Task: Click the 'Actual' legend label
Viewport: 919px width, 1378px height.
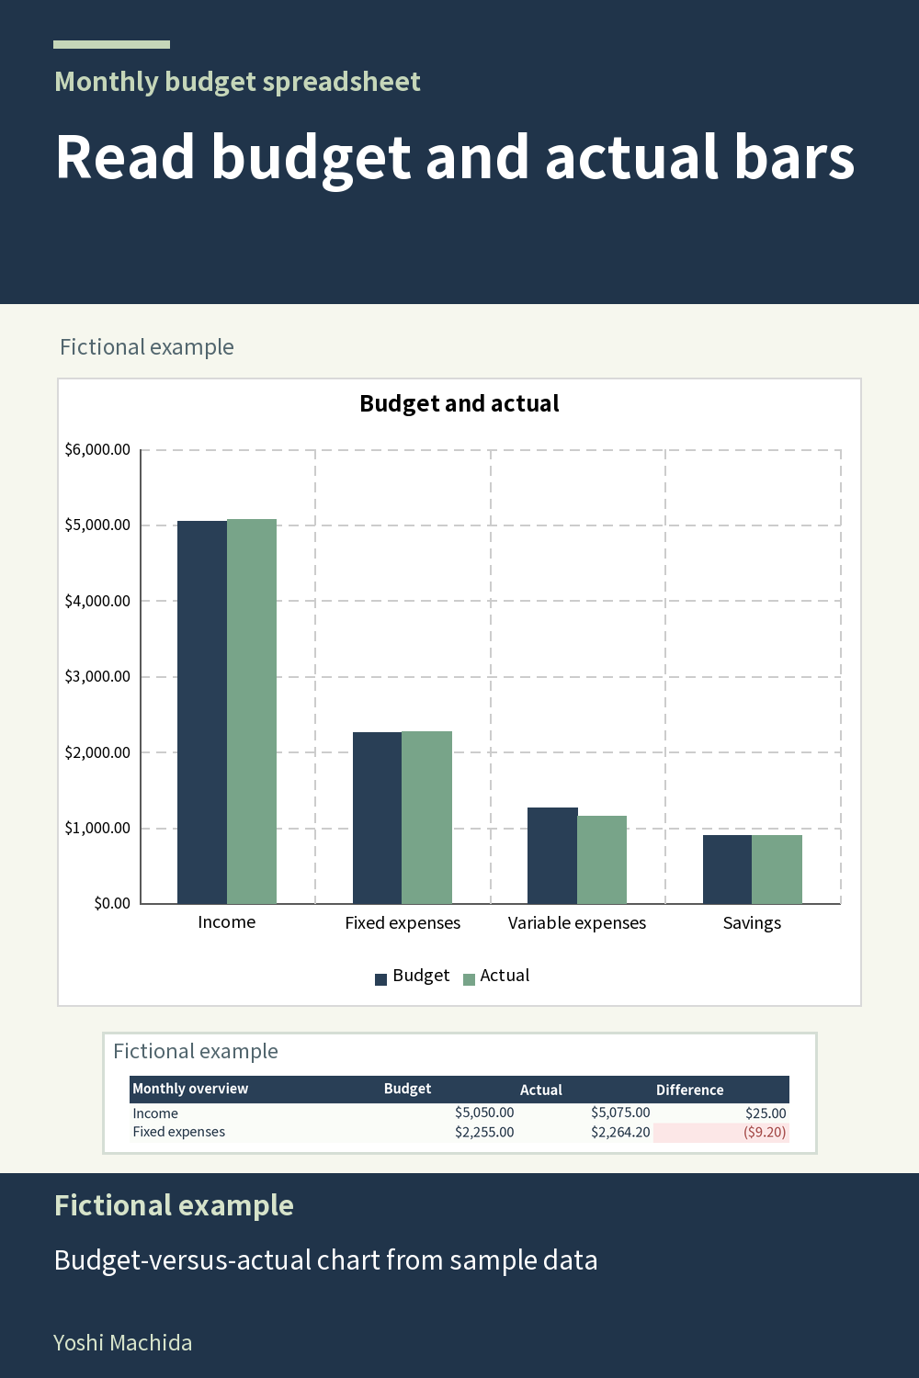Action: (x=505, y=976)
